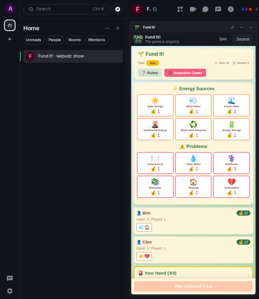Select the Education problem card
The width and height of the screenshot is (259, 299).
(x=155, y=187)
